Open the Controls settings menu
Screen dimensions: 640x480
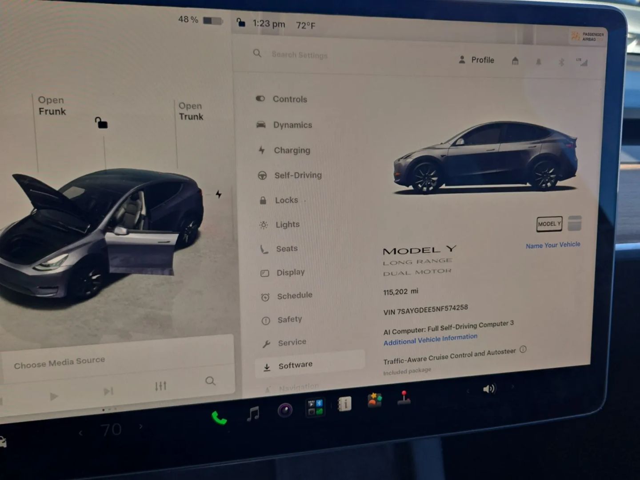click(x=281, y=99)
